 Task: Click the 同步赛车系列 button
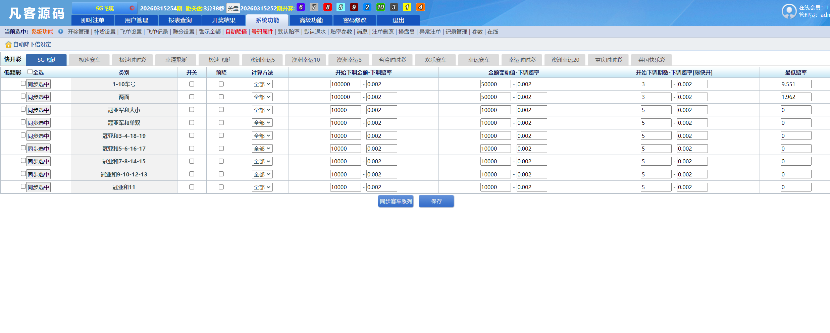coord(396,201)
